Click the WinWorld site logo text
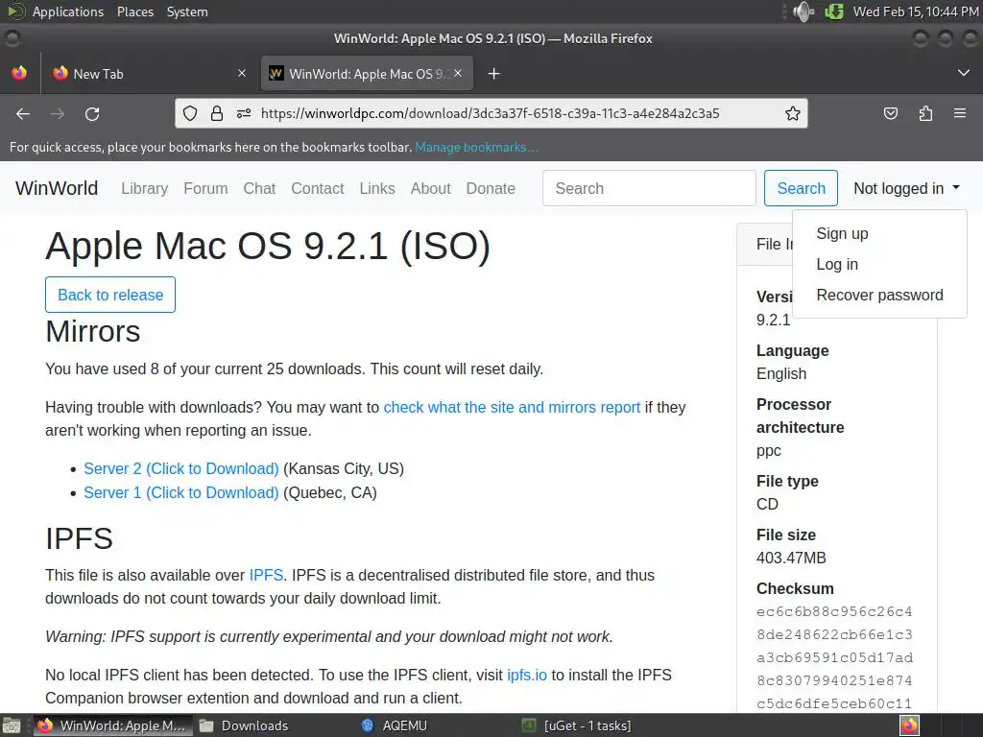983x737 pixels. click(x=57, y=188)
